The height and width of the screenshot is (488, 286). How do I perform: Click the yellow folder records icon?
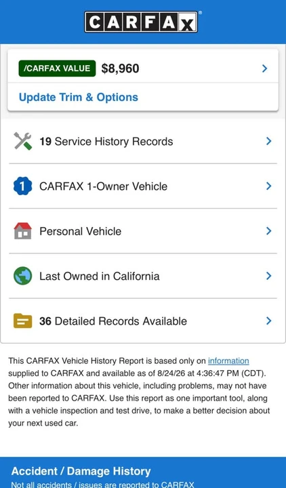pyautogui.click(x=23, y=321)
